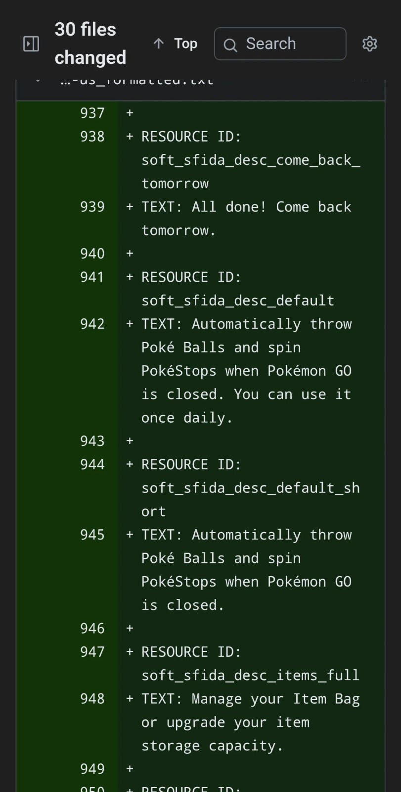Jump to Top of the diff
This screenshot has height=792, width=401.
[185, 44]
